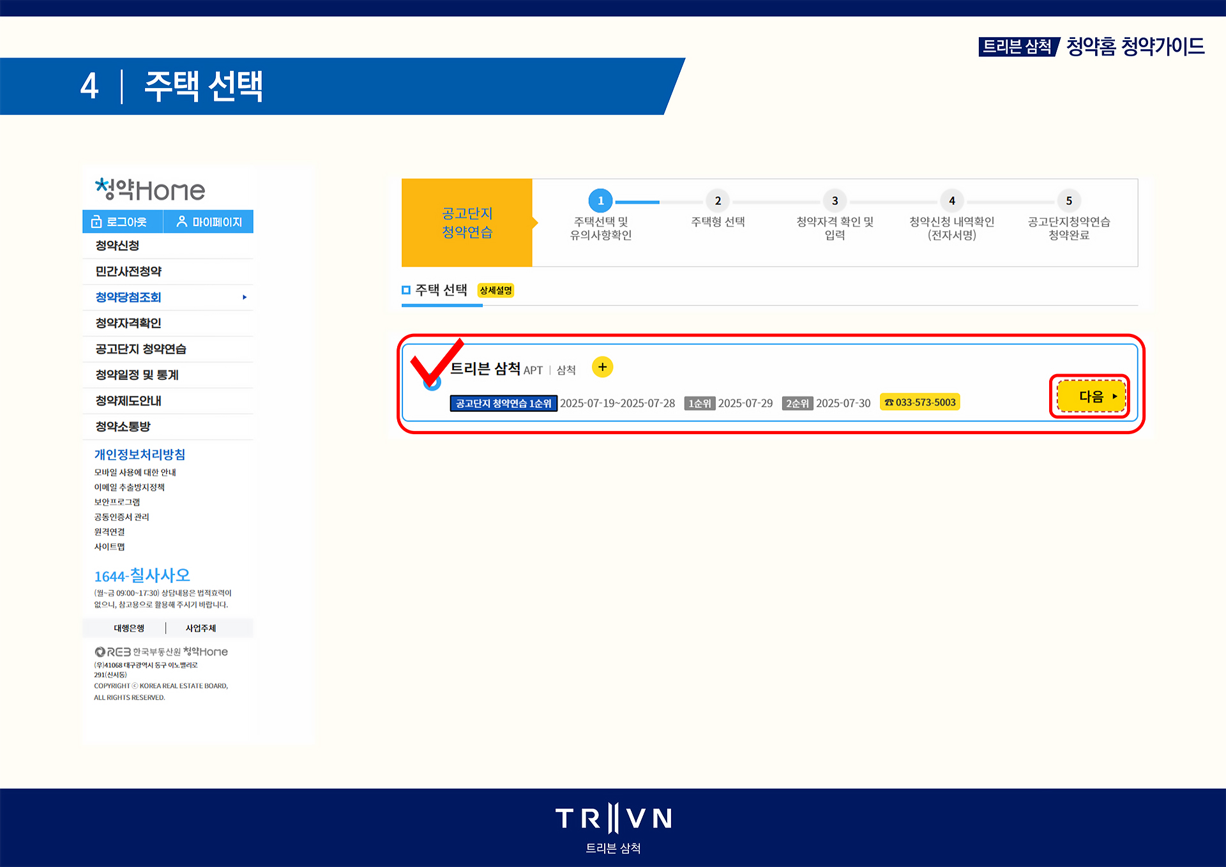Click 대행은행 footer tab
Image resolution: width=1226 pixels, height=867 pixels.
pyautogui.click(x=129, y=628)
